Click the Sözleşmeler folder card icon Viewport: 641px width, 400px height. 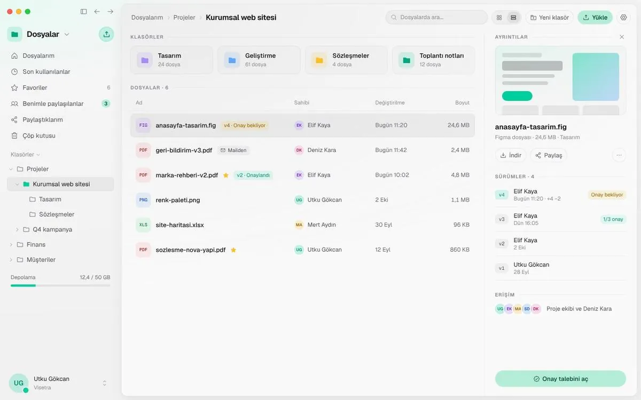(x=319, y=60)
